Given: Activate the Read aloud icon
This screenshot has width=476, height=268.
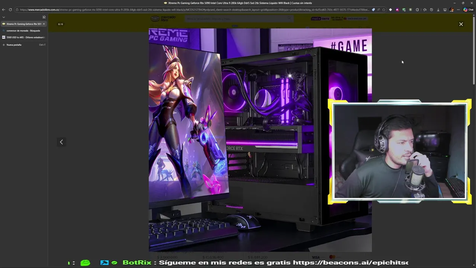Looking at the screenshot, I should click(x=379, y=10).
